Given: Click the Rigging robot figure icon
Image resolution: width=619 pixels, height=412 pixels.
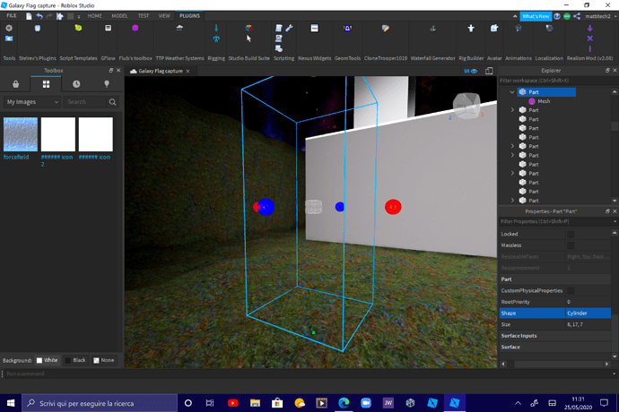Looking at the screenshot, I should [216, 39].
